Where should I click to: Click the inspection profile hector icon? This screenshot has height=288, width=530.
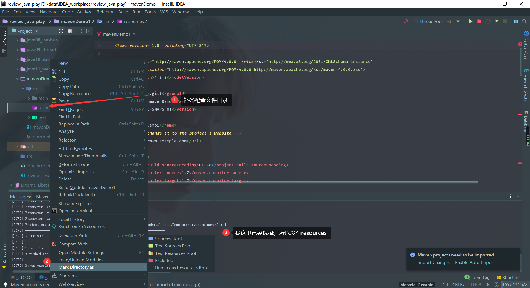click(x=497, y=285)
